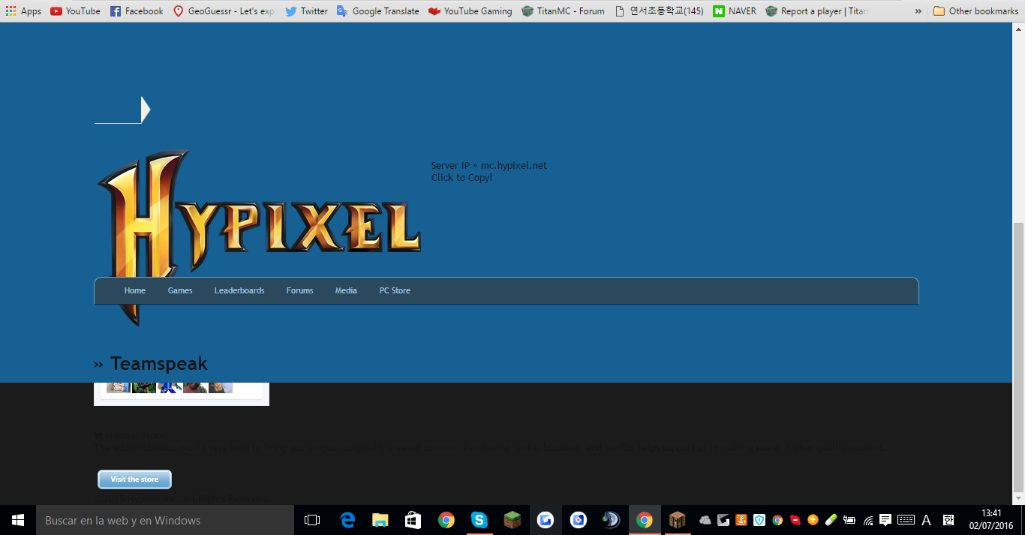This screenshot has height=535, width=1025.
Task: Expand the hidden bookmarks chevron
Action: (x=918, y=11)
